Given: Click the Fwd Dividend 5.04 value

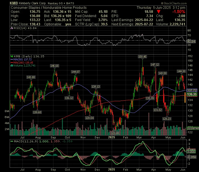Looking at the screenshot, I should point(104,16).
